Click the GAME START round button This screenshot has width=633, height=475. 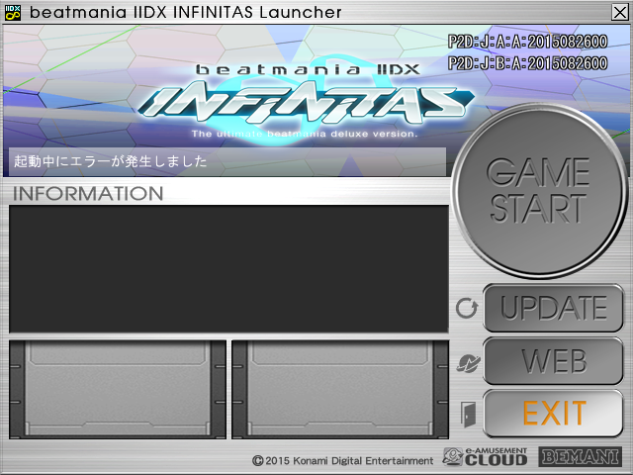tap(539, 191)
